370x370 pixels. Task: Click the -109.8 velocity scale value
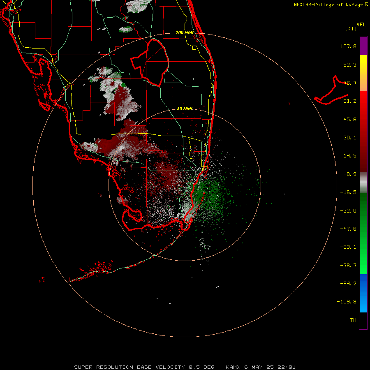347,302
